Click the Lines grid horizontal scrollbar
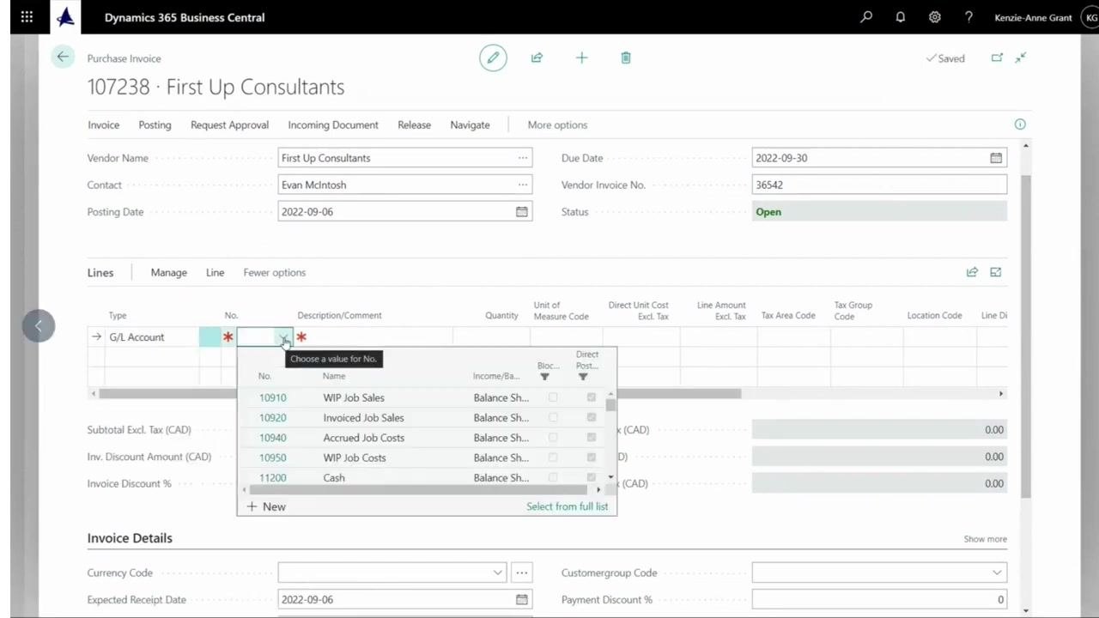Image resolution: width=1099 pixels, height=618 pixels. pos(420,393)
